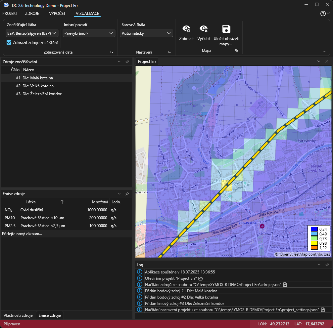Open zdroje.json file icon in log
The image size is (333, 328).
pos(284,285)
